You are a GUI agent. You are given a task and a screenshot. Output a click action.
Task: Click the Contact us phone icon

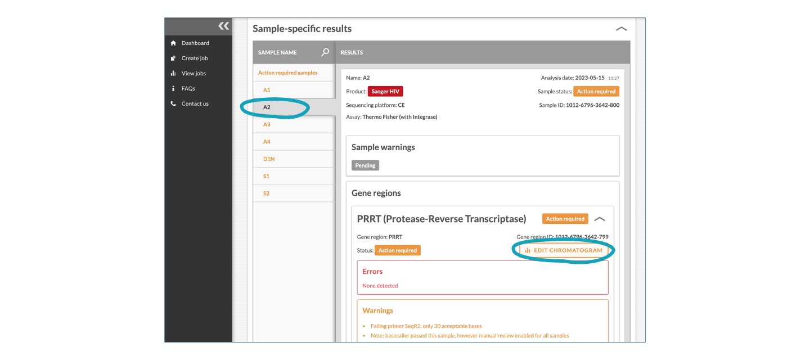(173, 103)
